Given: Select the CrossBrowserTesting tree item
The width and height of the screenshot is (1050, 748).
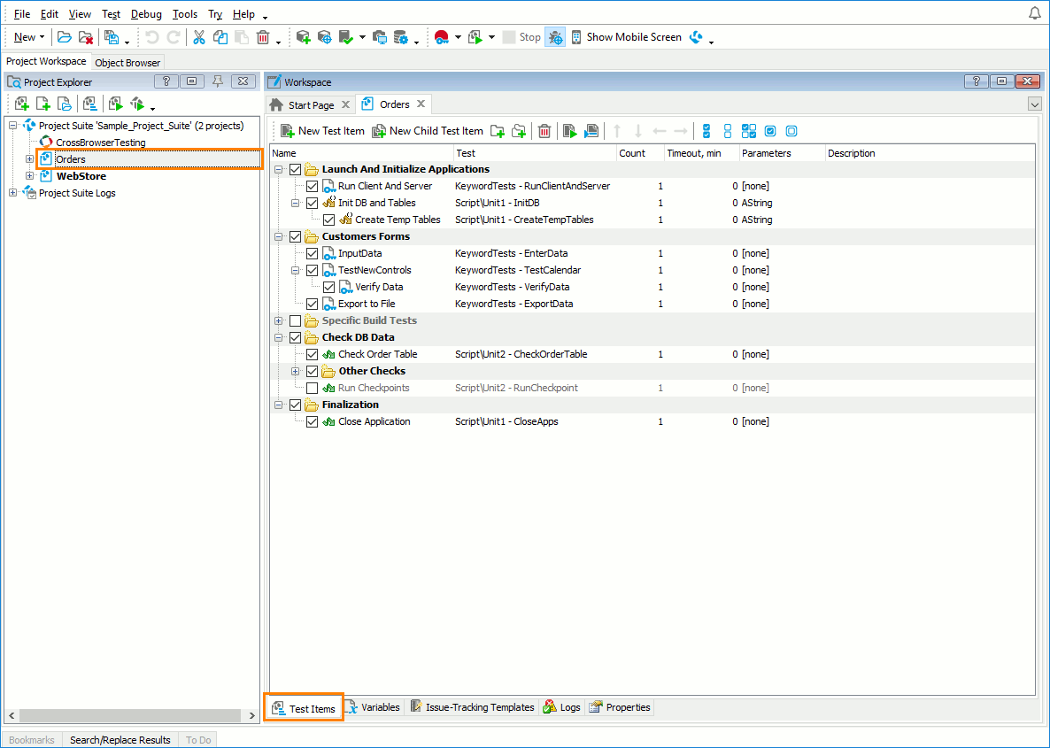Looking at the screenshot, I should (100, 143).
